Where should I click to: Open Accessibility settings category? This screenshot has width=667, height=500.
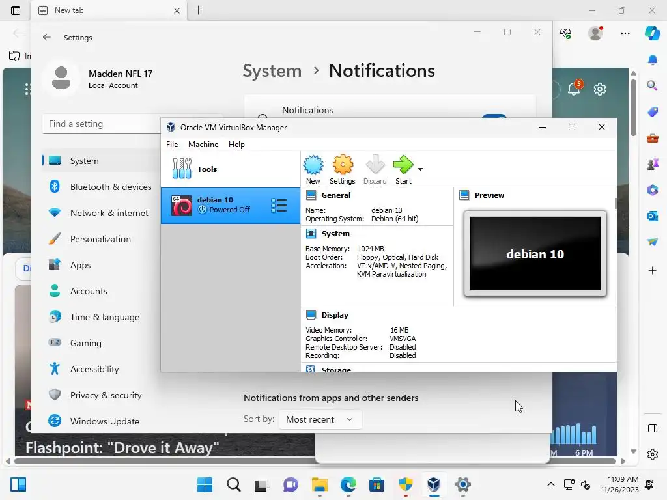pos(101,370)
